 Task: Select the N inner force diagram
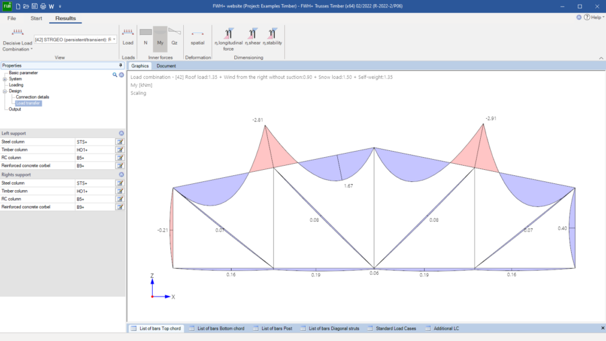[145, 36]
